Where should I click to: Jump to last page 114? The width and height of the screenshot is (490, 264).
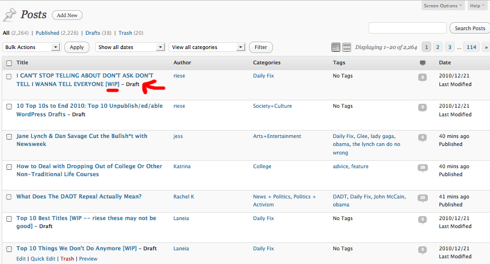click(471, 47)
